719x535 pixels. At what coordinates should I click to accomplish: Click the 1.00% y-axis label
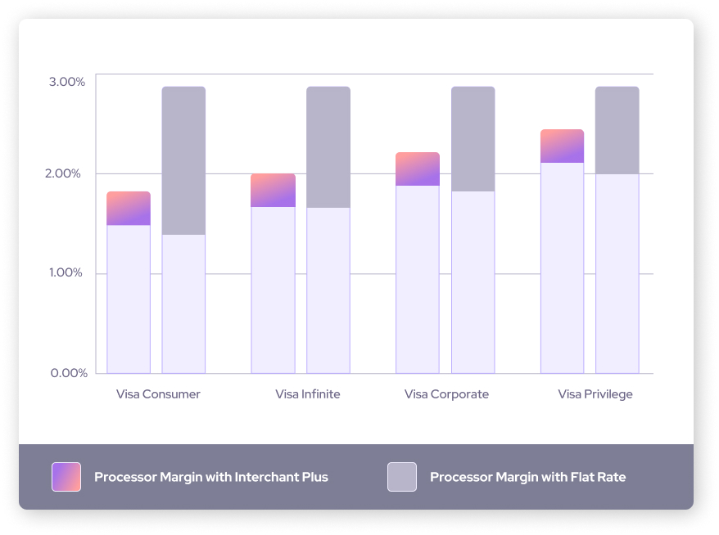67,273
